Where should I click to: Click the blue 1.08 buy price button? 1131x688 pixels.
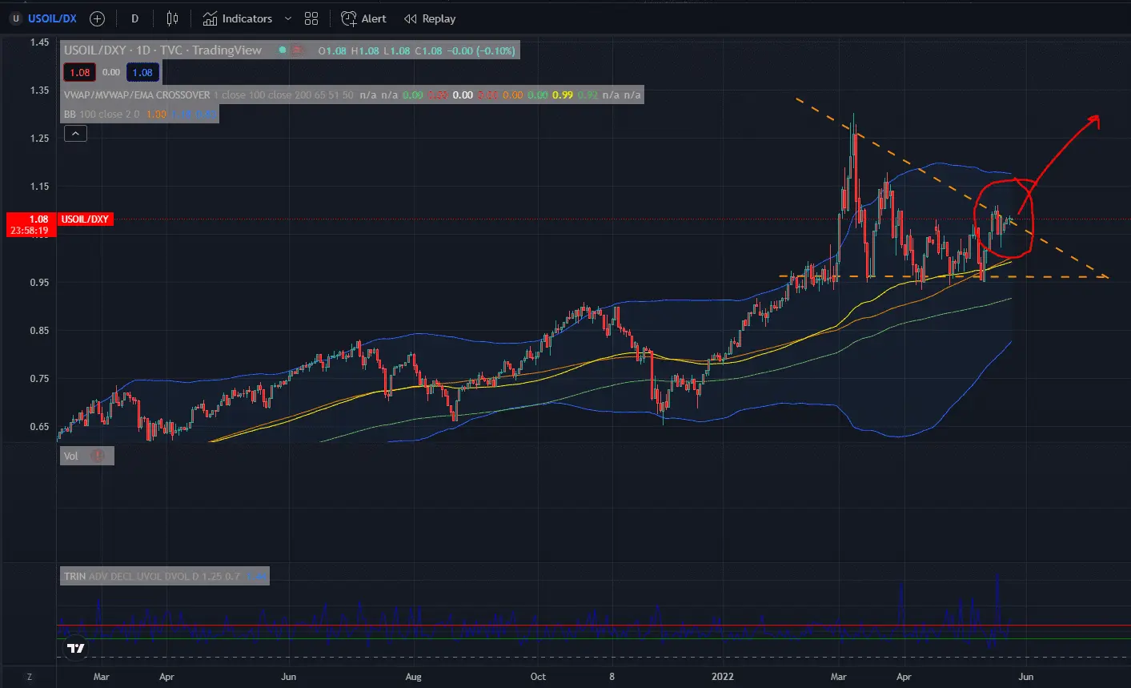pos(142,73)
